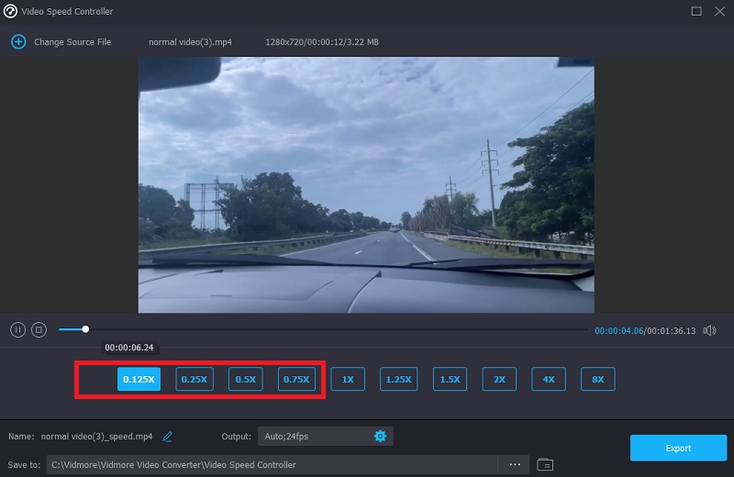Choose the 0.5X speed option

coord(245,379)
